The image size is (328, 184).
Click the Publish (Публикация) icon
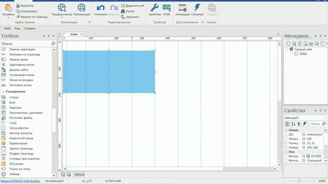click(81, 8)
